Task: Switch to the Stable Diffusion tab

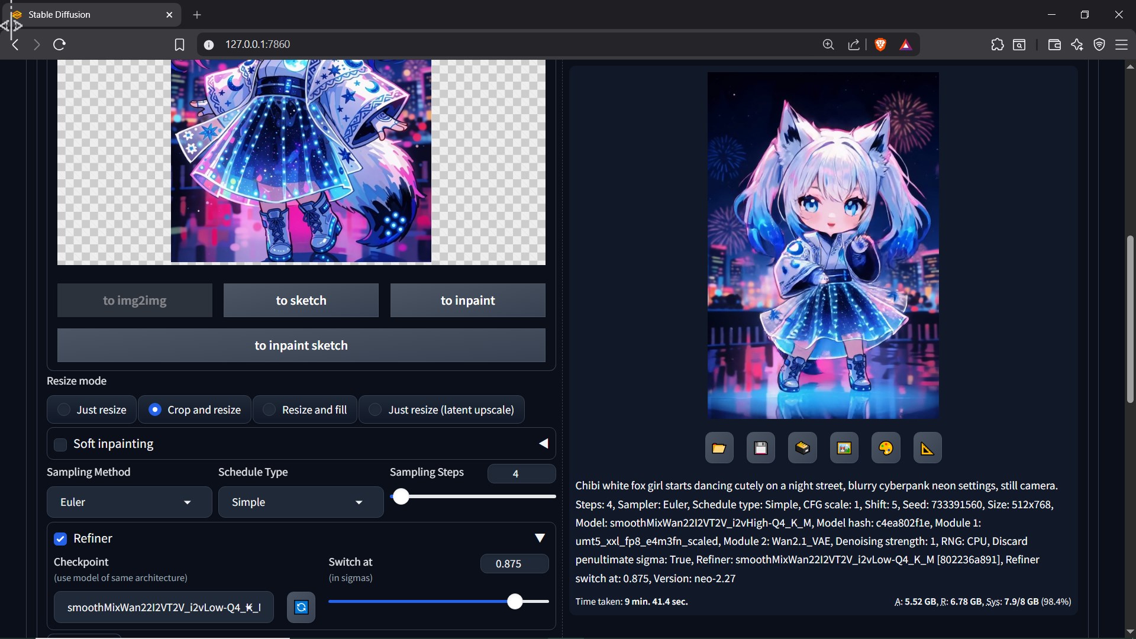Action: [x=92, y=15]
